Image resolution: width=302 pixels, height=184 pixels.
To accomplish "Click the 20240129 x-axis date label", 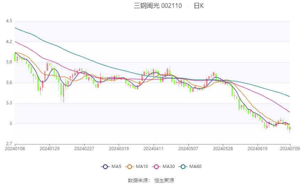I will tap(49, 149).
